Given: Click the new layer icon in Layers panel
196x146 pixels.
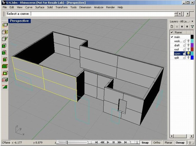Looking at the screenshot, I should (x=172, y=27).
